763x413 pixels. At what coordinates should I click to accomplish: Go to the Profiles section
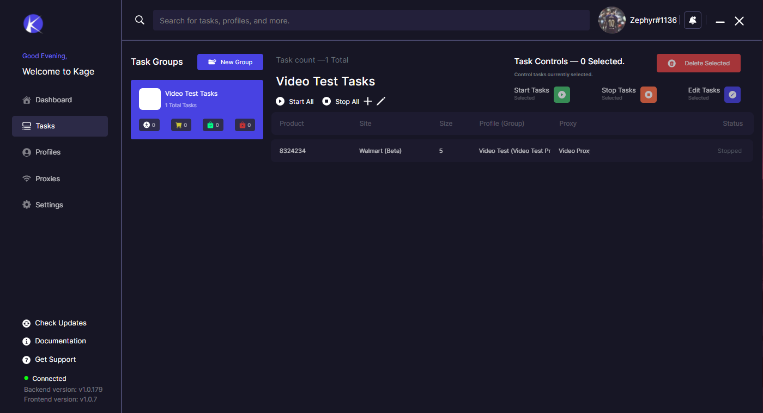pyautogui.click(x=48, y=152)
